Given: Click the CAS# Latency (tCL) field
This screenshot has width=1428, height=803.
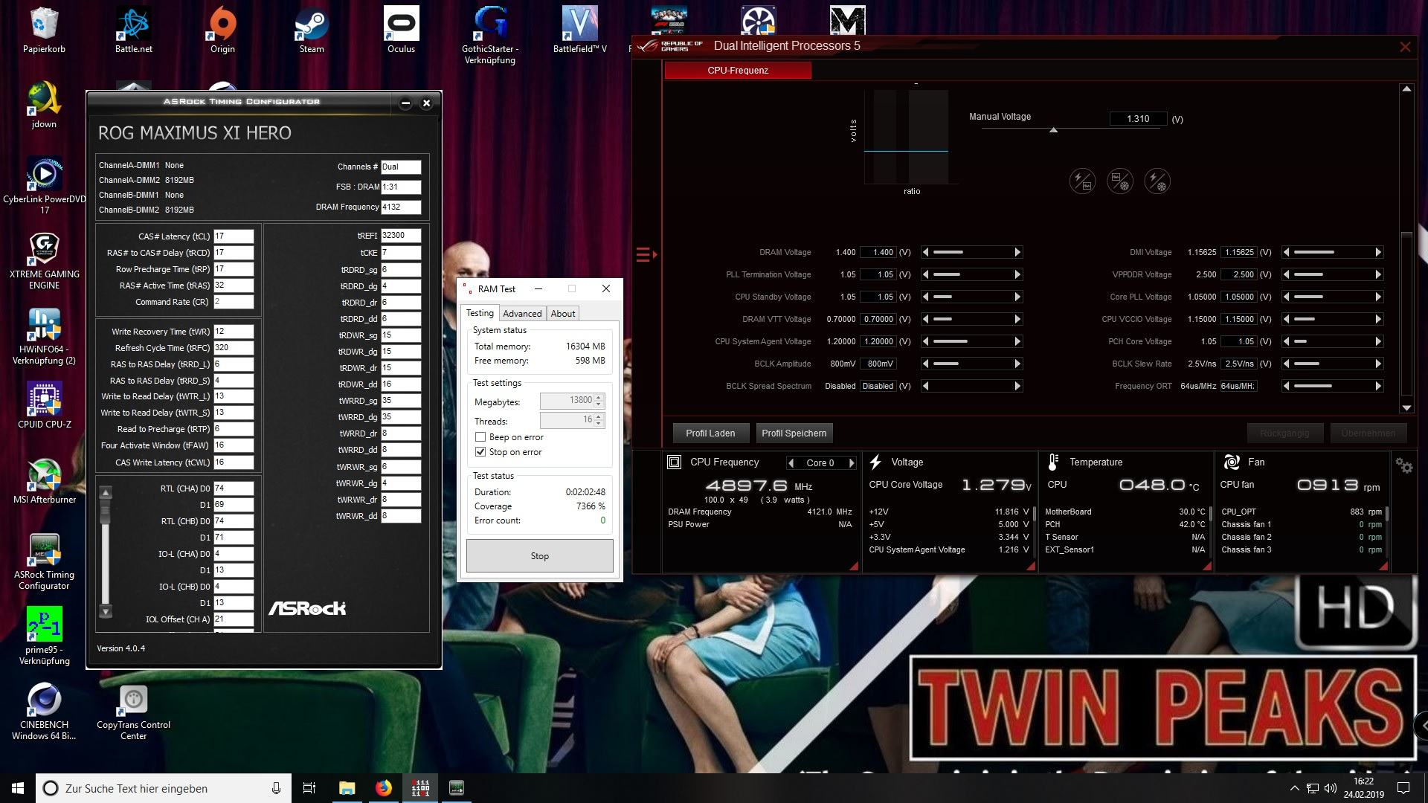Looking at the screenshot, I should 234,236.
